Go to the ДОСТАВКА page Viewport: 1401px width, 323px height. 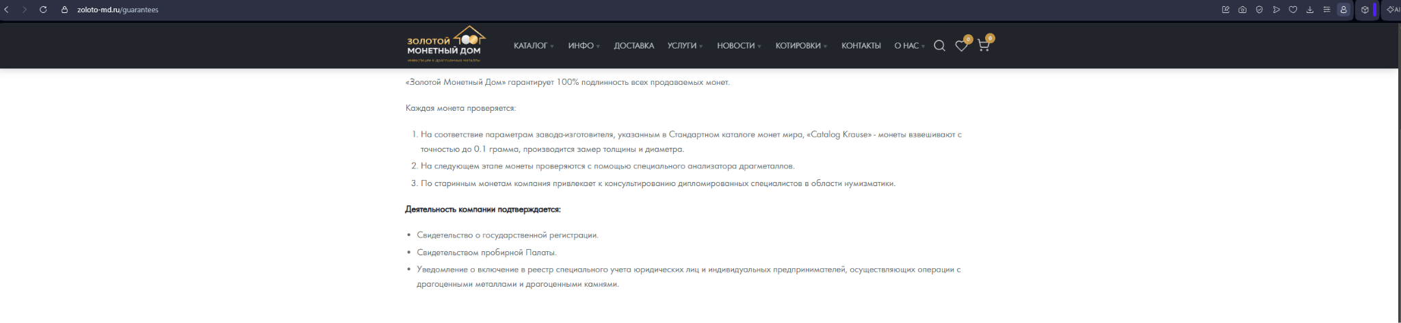[633, 46]
